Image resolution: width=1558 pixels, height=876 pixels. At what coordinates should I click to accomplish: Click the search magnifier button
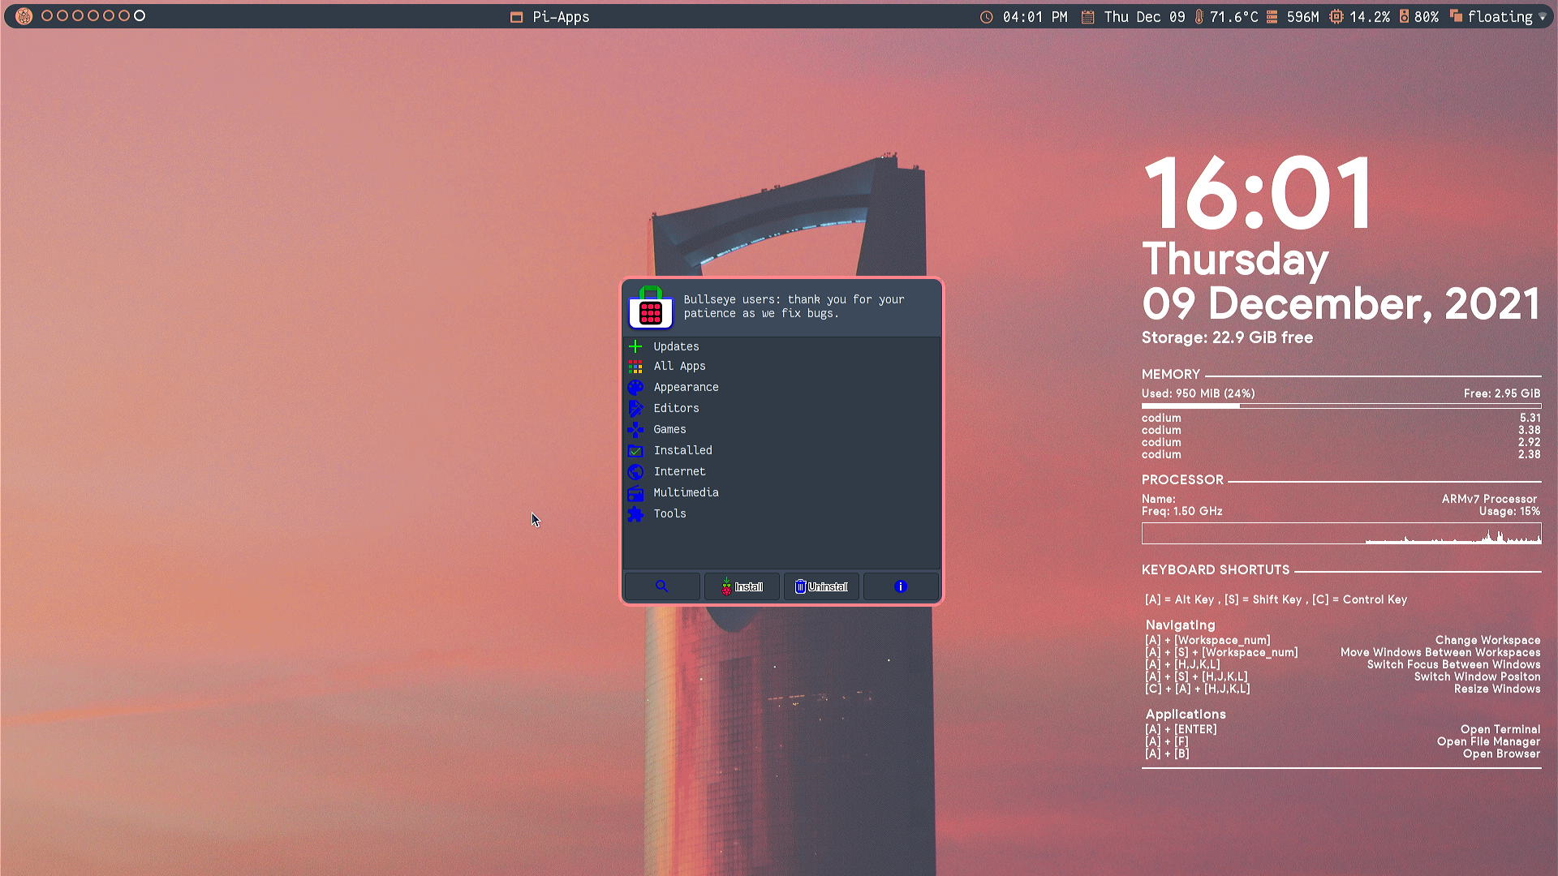coord(661,586)
